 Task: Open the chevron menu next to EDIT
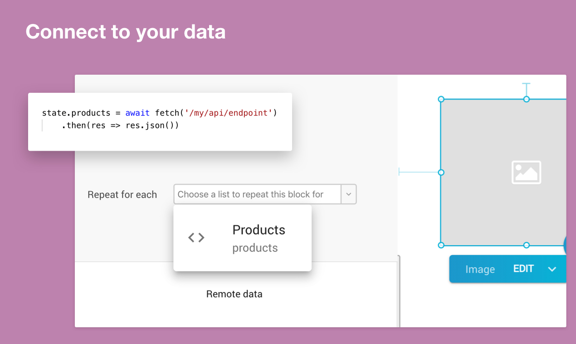coord(552,269)
